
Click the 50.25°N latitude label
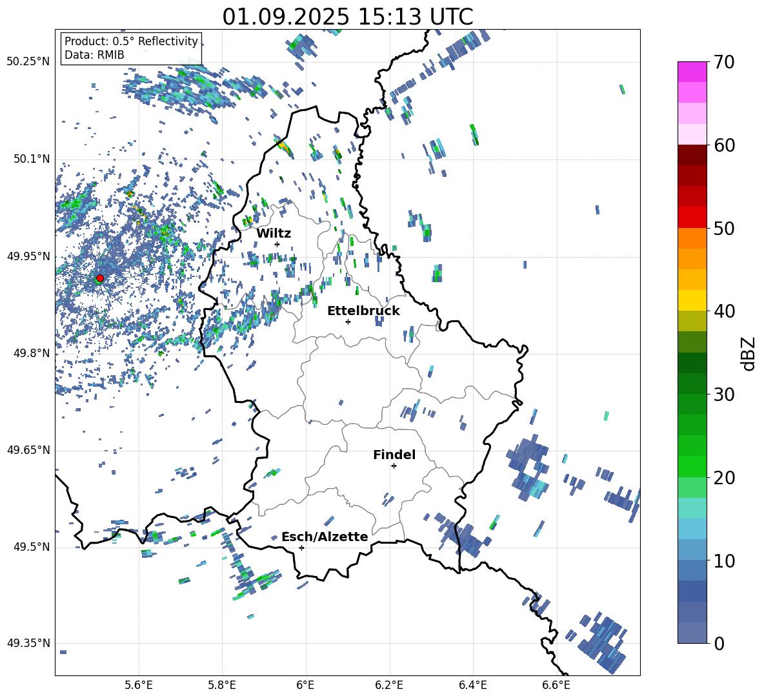(28, 62)
